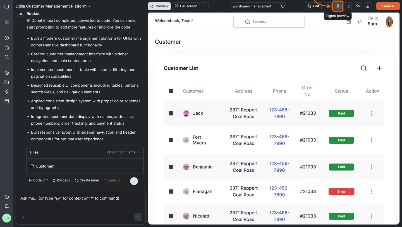Switch to the Preview tab
The height and width of the screenshot is (227, 402).
[159, 6]
